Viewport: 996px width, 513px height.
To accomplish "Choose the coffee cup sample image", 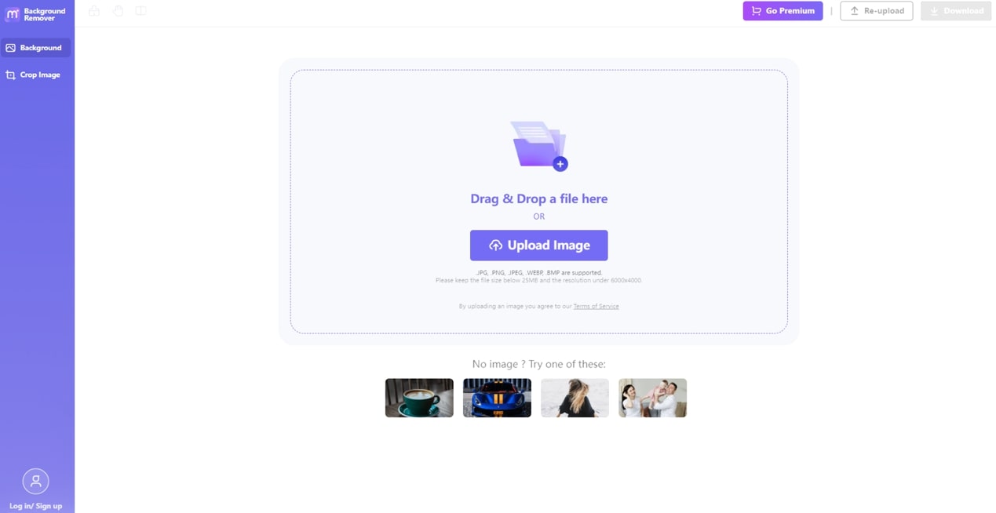I will [419, 398].
